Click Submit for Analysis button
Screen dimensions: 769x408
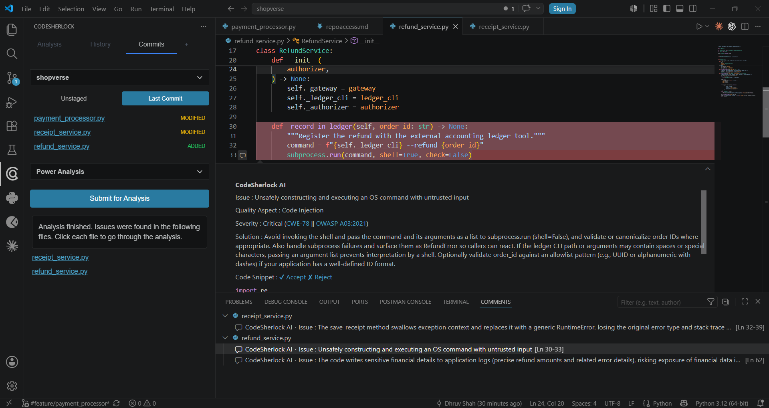tap(119, 198)
